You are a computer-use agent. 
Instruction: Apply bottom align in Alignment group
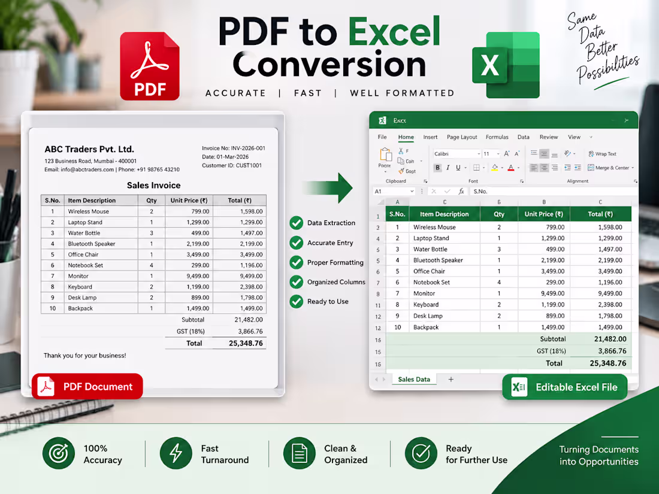554,155
